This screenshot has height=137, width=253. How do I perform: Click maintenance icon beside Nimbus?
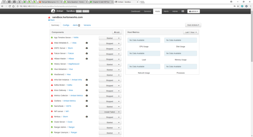click(87, 117)
